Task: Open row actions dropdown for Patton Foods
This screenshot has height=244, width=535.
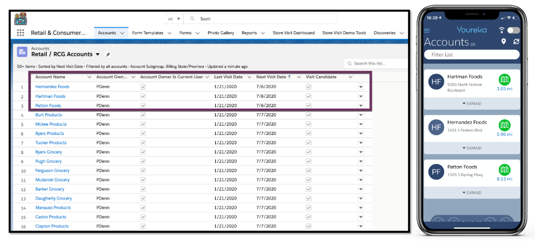Action: 361,106
